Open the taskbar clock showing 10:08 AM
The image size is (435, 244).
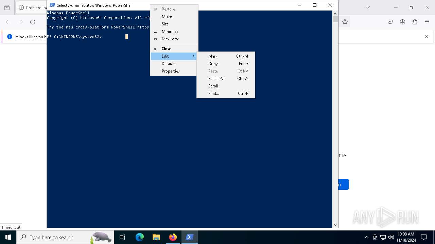tap(406, 237)
